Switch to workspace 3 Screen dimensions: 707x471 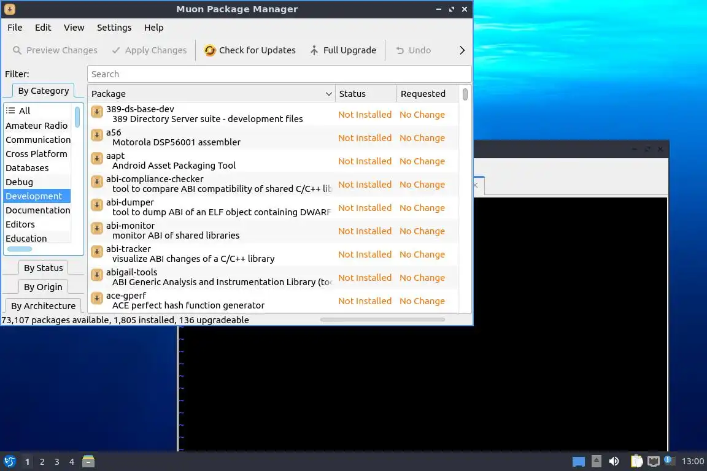(57, 462)
